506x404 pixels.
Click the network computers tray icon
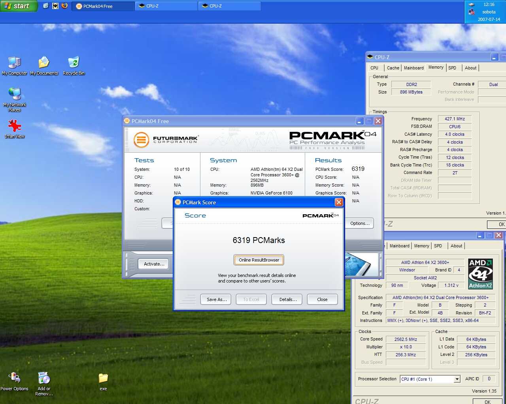coord(471,12)
